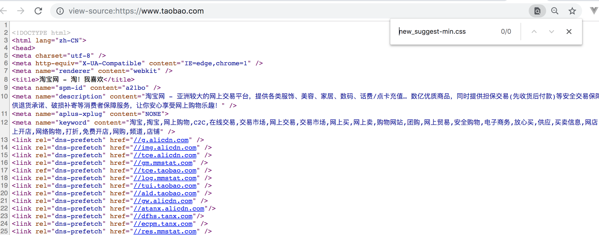Click the html lang="zh-CN" tag line
This screenshot has height=235, width=599.
pos(49,41)
